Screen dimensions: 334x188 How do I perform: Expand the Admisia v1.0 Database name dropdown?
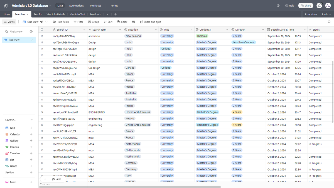pyautogui.click(x=50, y=6)
